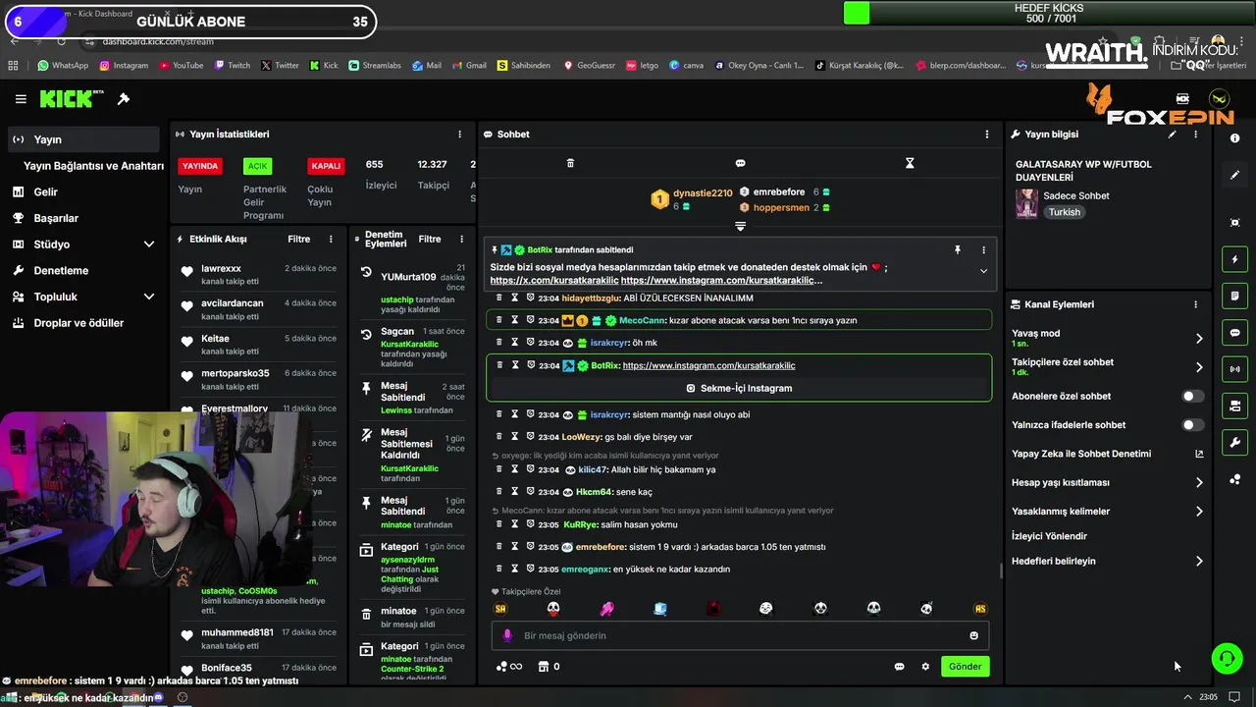Click the microphone icon in the message box
The width and height of the screenshot is (1256, 707).
pyautogui.click(x=507, y=635)
